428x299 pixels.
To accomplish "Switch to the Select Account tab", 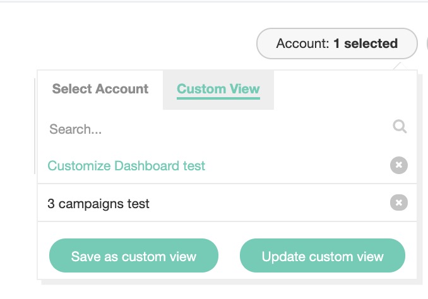I will coord(100,89).
